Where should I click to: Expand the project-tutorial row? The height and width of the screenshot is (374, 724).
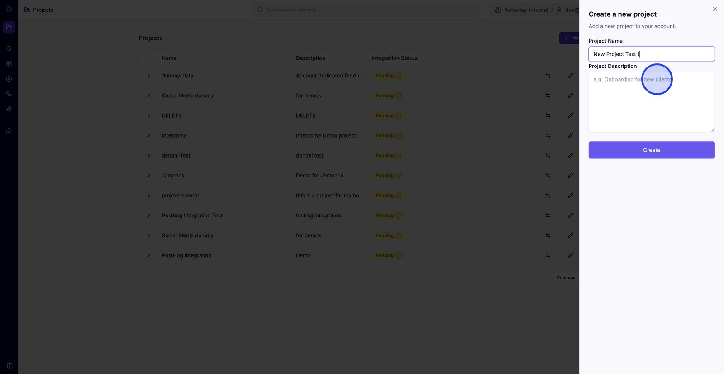(x=149, y=196)
